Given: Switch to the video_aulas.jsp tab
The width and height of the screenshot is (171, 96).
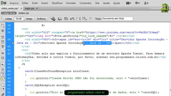Looking at the screenshot, I should tap(10, 8).
